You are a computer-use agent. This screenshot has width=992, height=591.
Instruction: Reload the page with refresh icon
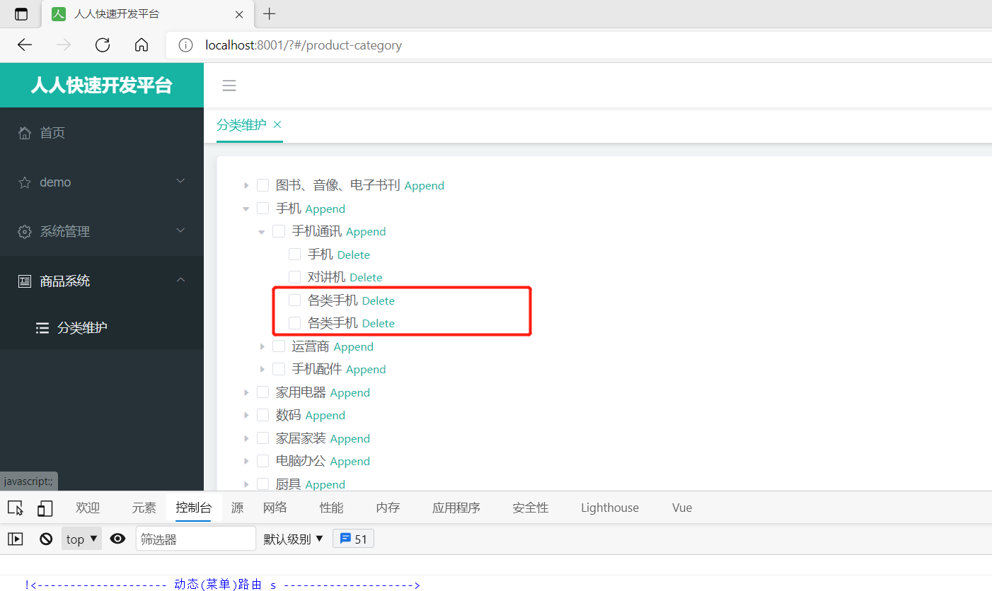[103, 45]
